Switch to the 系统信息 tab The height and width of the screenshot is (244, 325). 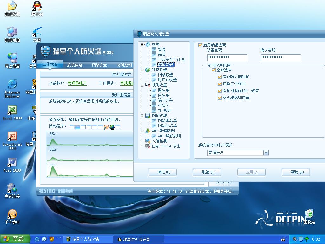(x=75, y=65)
